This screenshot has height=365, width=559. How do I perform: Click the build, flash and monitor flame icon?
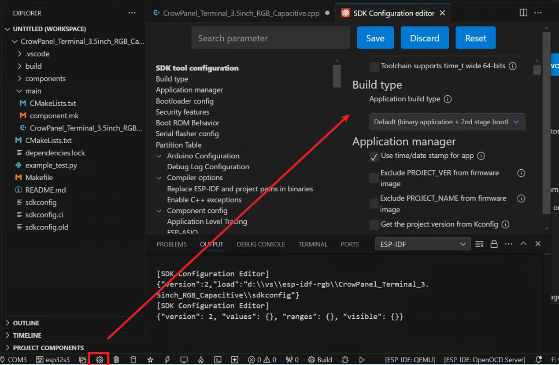tap(201, 360)
